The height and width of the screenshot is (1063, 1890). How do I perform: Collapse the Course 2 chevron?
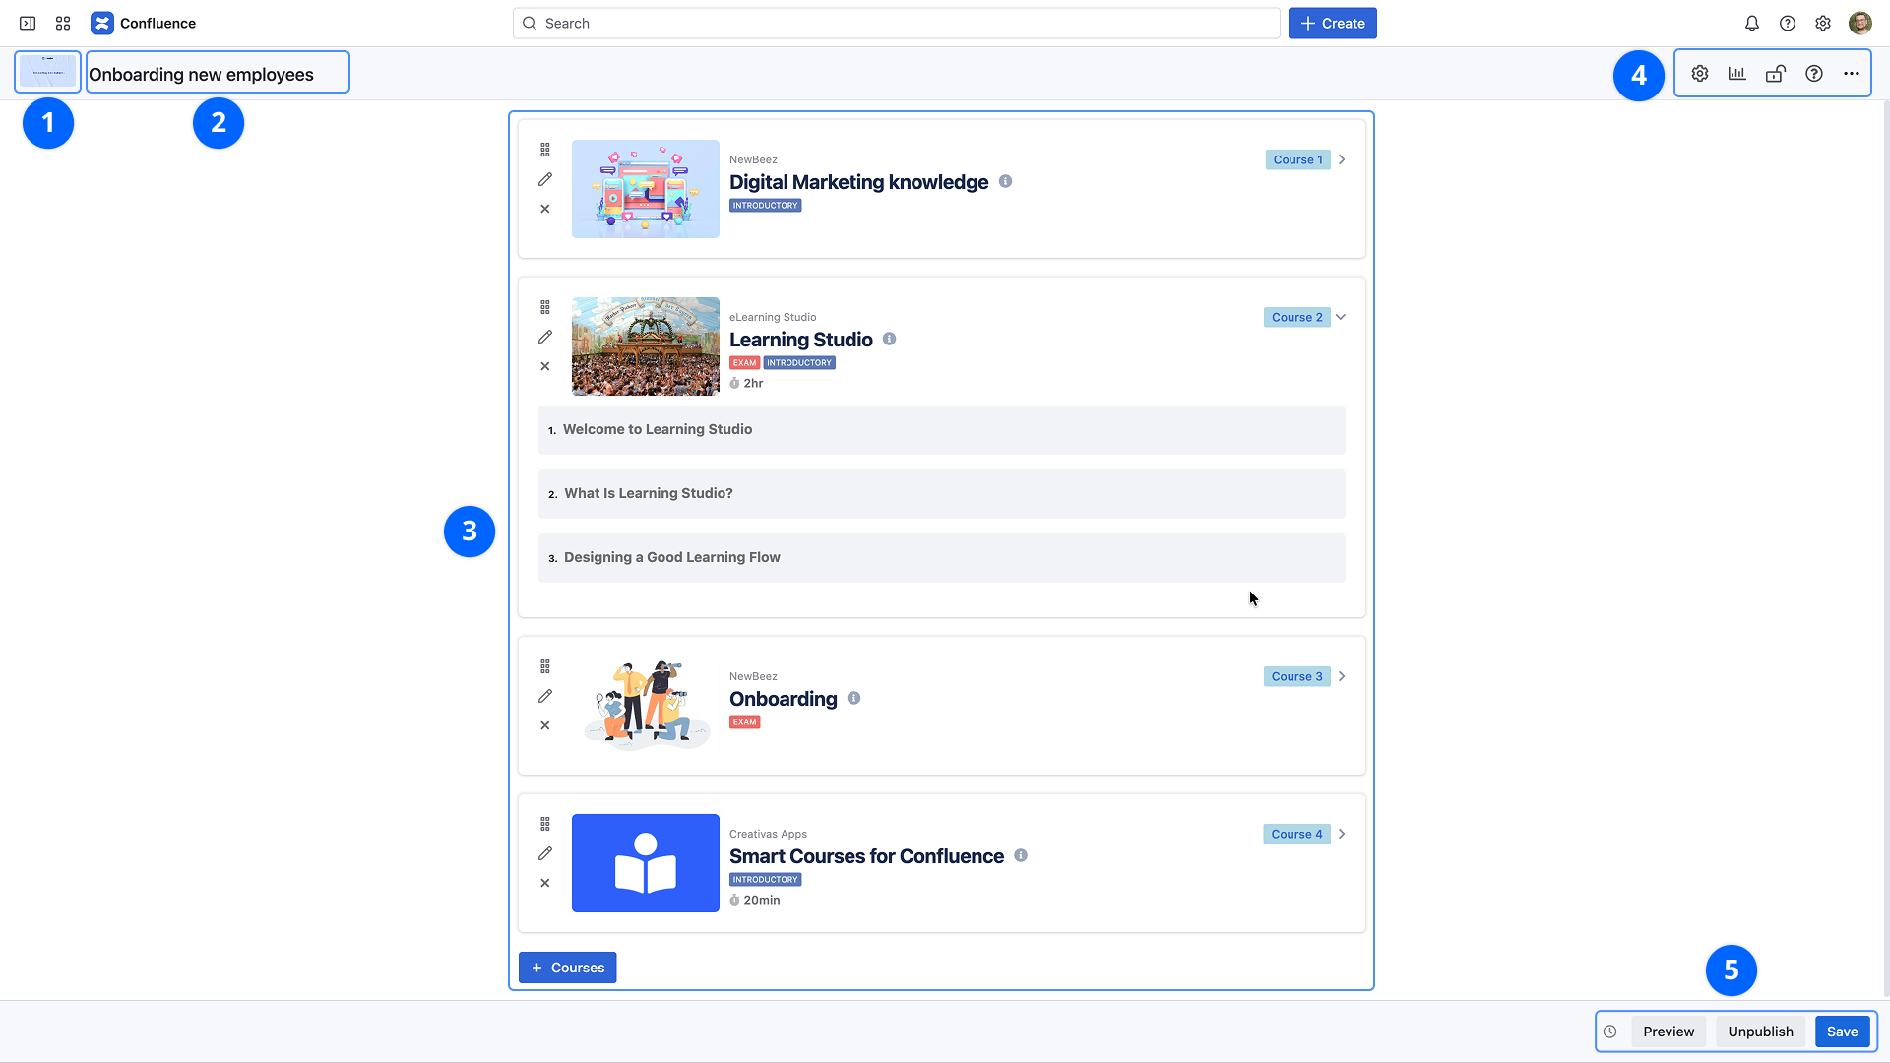pos(1341,317)
